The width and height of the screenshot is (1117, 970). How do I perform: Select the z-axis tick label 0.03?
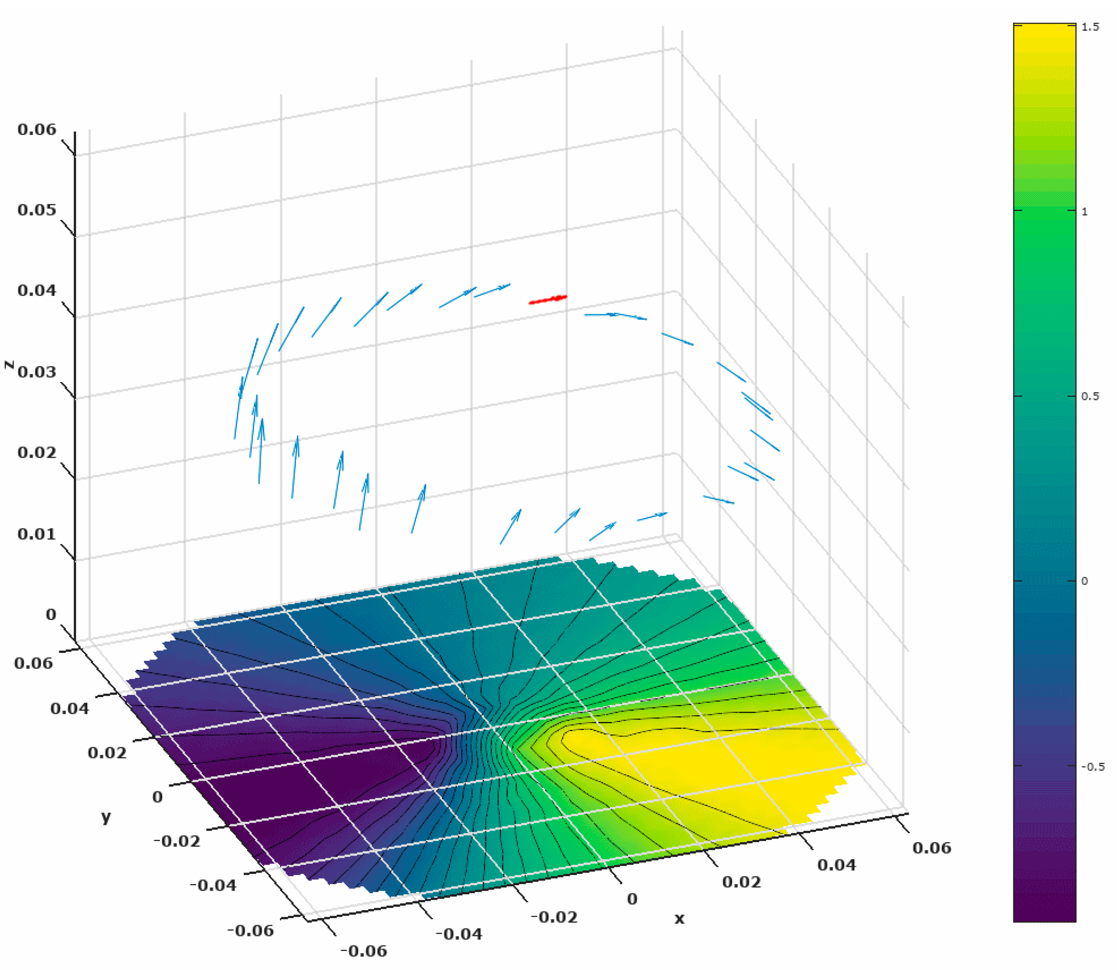[x=37, y=372]
